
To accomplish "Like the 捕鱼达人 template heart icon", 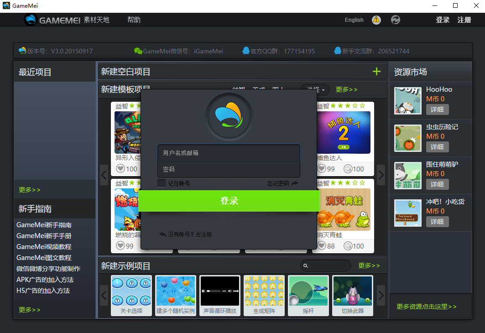I will 322,168.
